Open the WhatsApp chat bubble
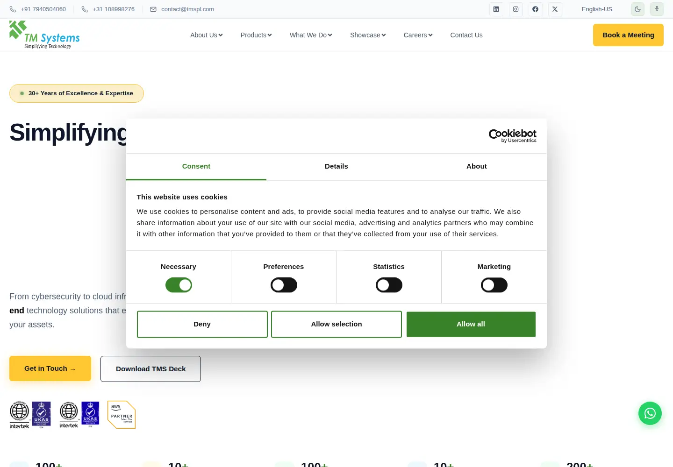This screenshot has width=673, height=467. pos(650,413)
